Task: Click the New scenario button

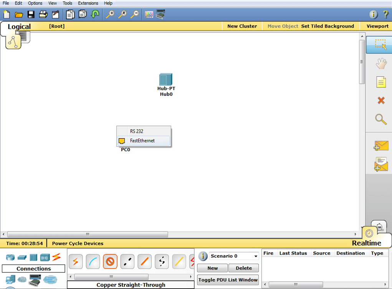Action: coord(212,268)
